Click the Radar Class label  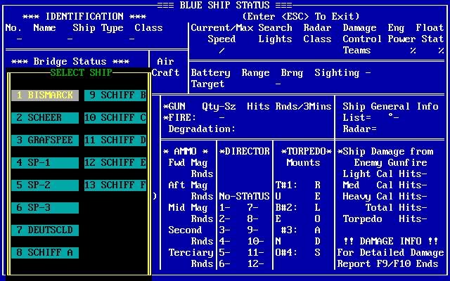pos(317,34)
